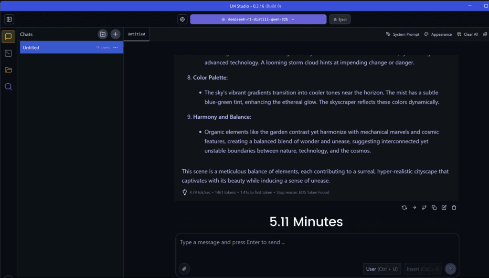Open the System Prompt panel

[x=403, y=34]
